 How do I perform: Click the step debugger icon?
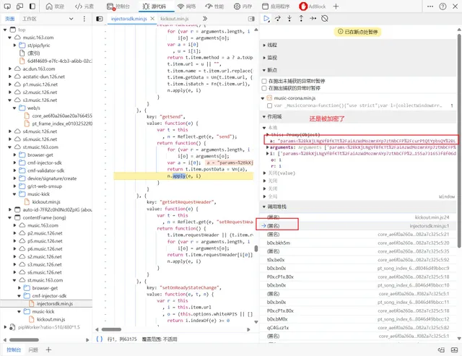tap(313, 19)
